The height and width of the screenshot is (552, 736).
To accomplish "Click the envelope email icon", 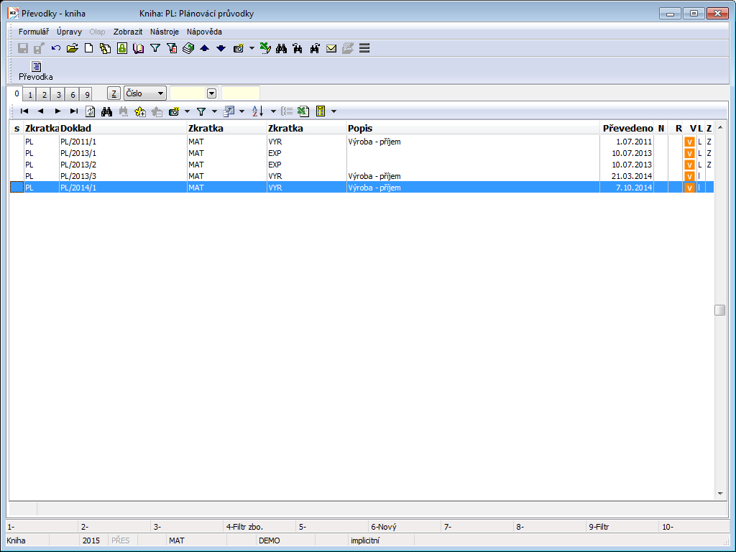I will tap(331, 48).
